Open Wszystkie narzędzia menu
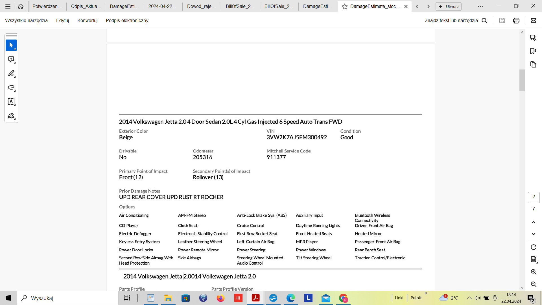 [x=26, y=20]
